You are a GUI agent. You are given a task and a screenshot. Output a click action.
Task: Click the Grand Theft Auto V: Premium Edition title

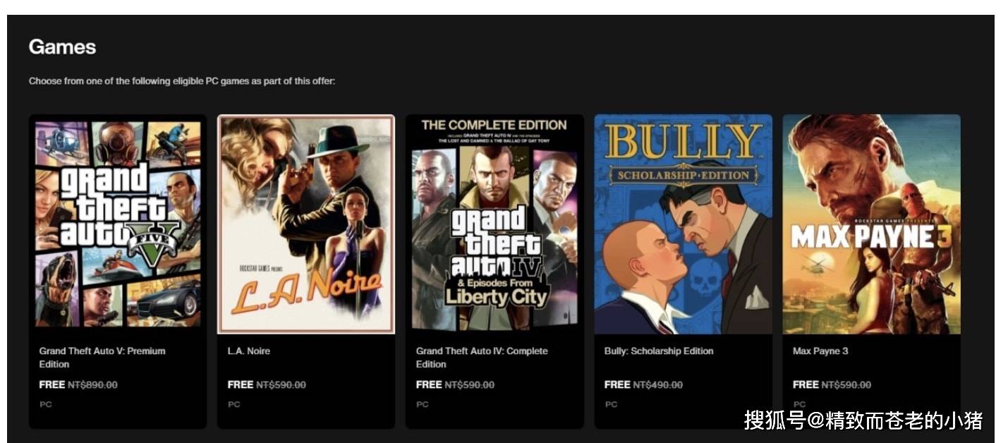(x=102, y=358)
